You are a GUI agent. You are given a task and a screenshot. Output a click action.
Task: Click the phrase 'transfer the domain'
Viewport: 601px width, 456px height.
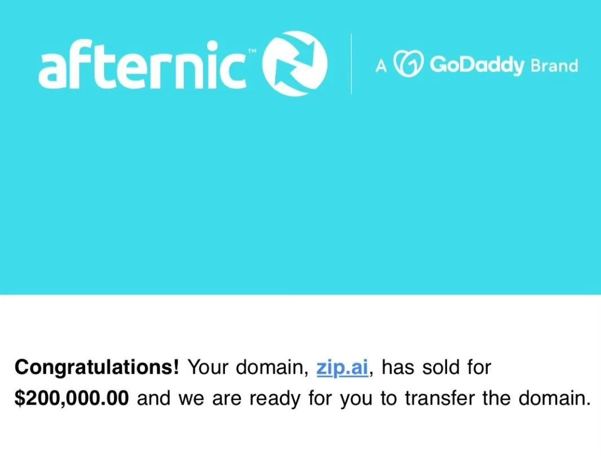click(497, 398)
